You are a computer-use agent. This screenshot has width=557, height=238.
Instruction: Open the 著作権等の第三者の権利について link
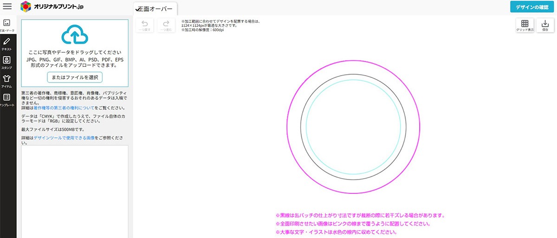(64, 108)
